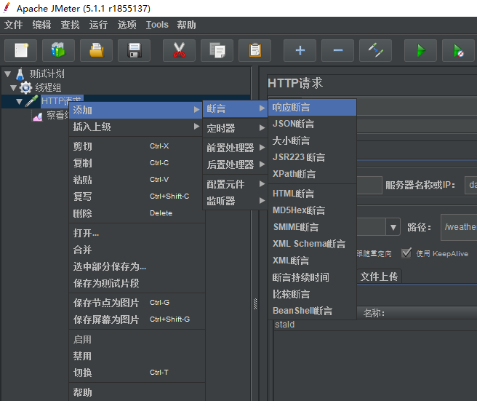The image size is (477, 401).
Task: Select JSON断言 menu item
Action: [x=312, y=124]
